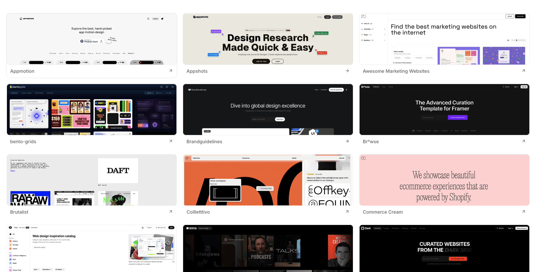Open the Attributes dropdown
The image size is (536, 272).
(x=60, y=269)
